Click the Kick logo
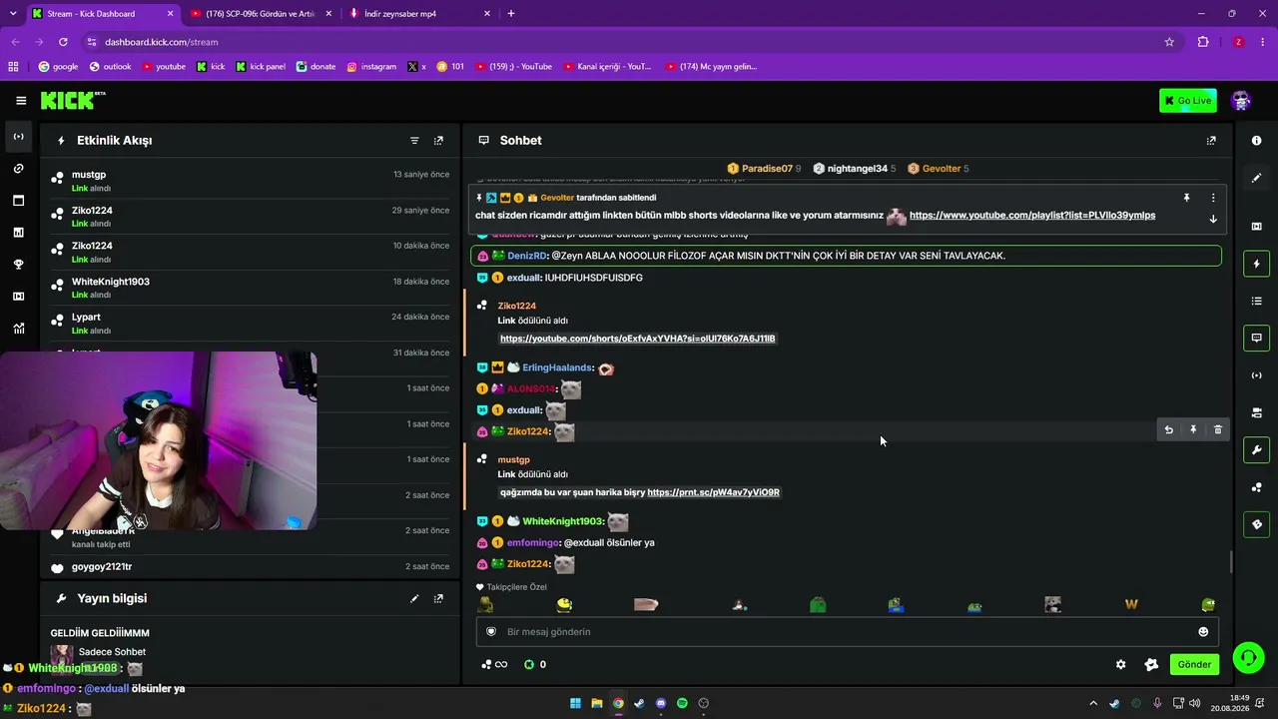The width and height of the screenshot is (1278, 719). [x=73, y=100]
